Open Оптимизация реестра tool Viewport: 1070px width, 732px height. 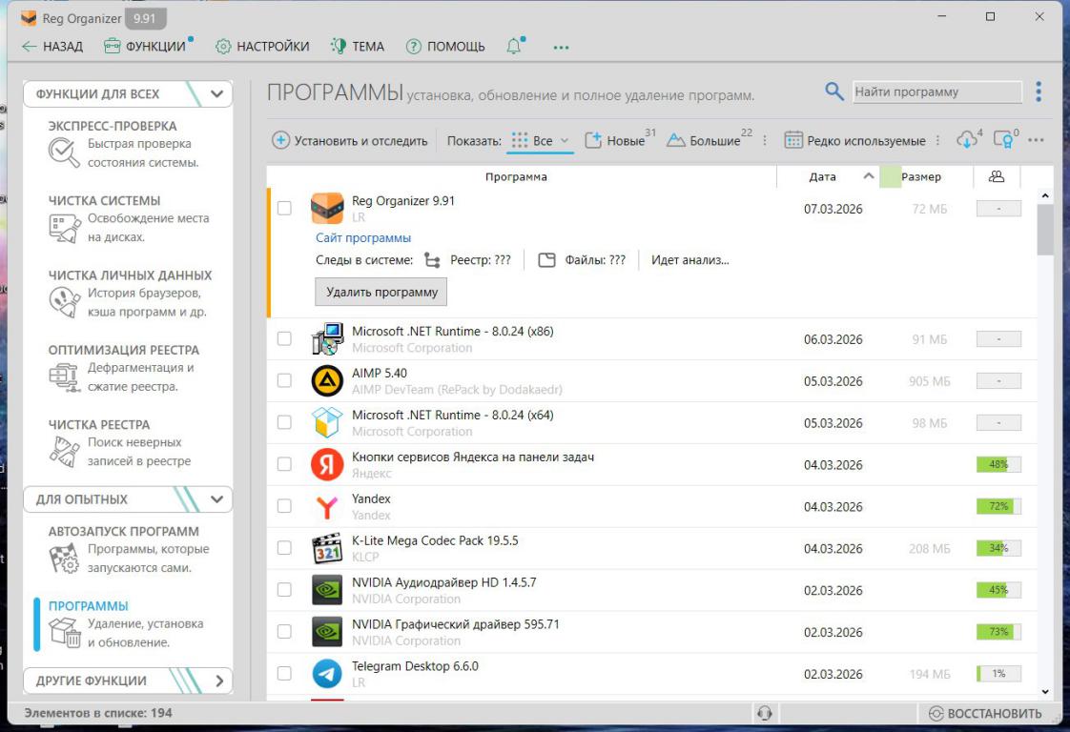click(123, 350)
